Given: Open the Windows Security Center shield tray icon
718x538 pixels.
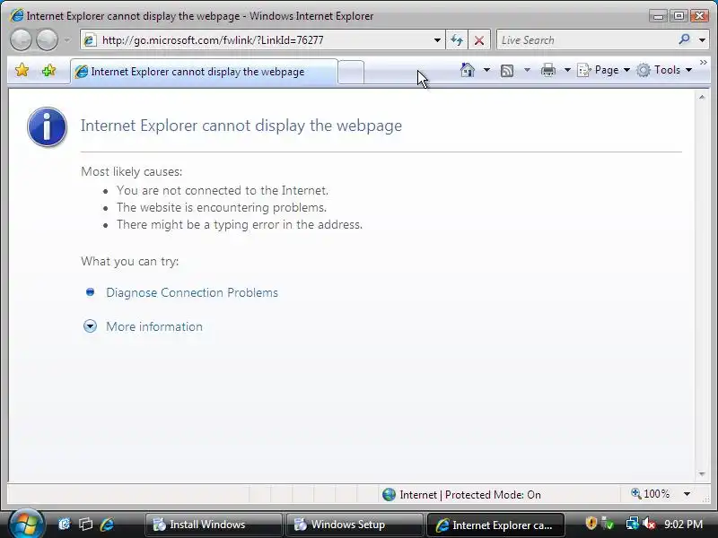Looking at the screenshot, I should [591, 523].
